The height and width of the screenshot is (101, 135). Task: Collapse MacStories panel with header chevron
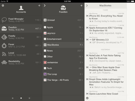(87, 6)
